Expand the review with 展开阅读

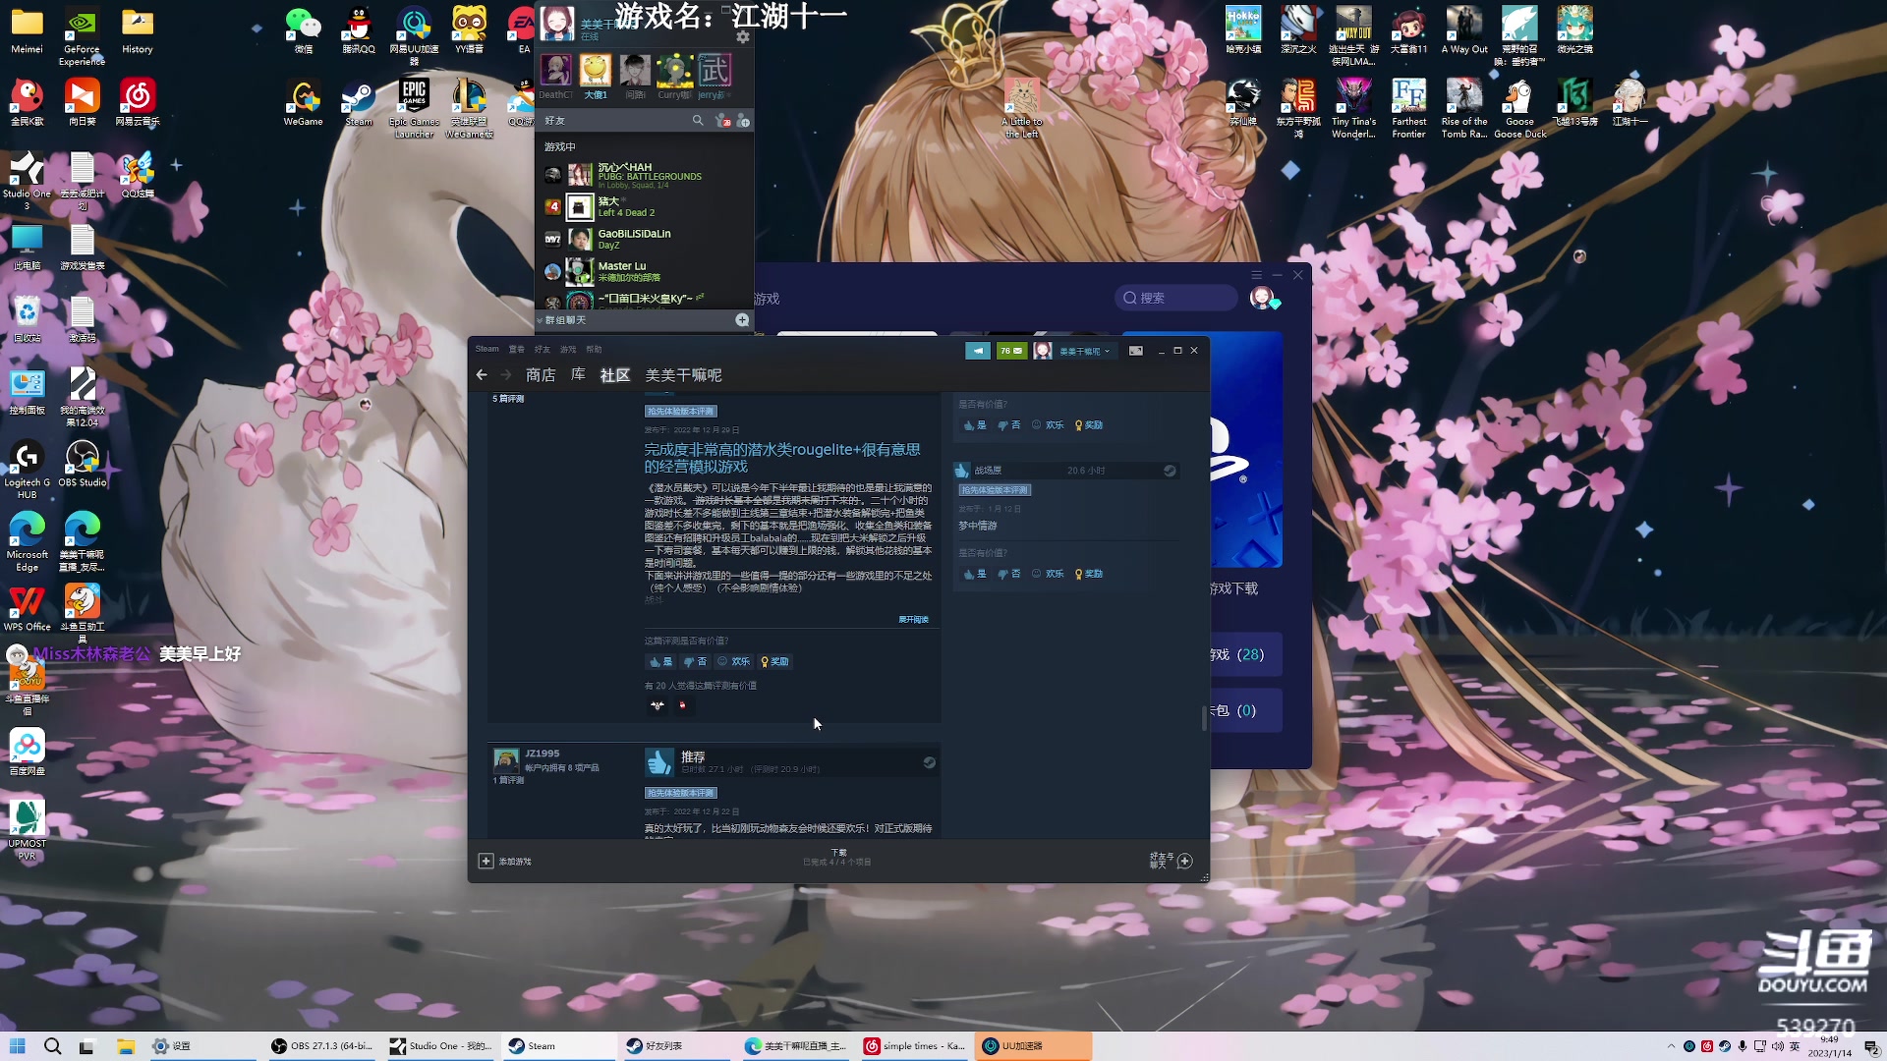coord(913,620)
